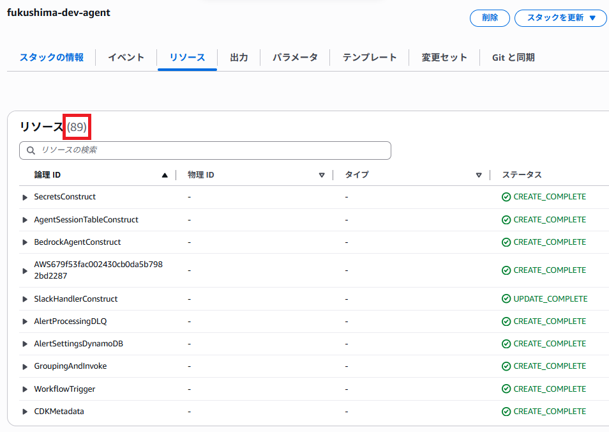
Task: Select the AgentSessionTableConstruct logical ID text
Action: 86,220
